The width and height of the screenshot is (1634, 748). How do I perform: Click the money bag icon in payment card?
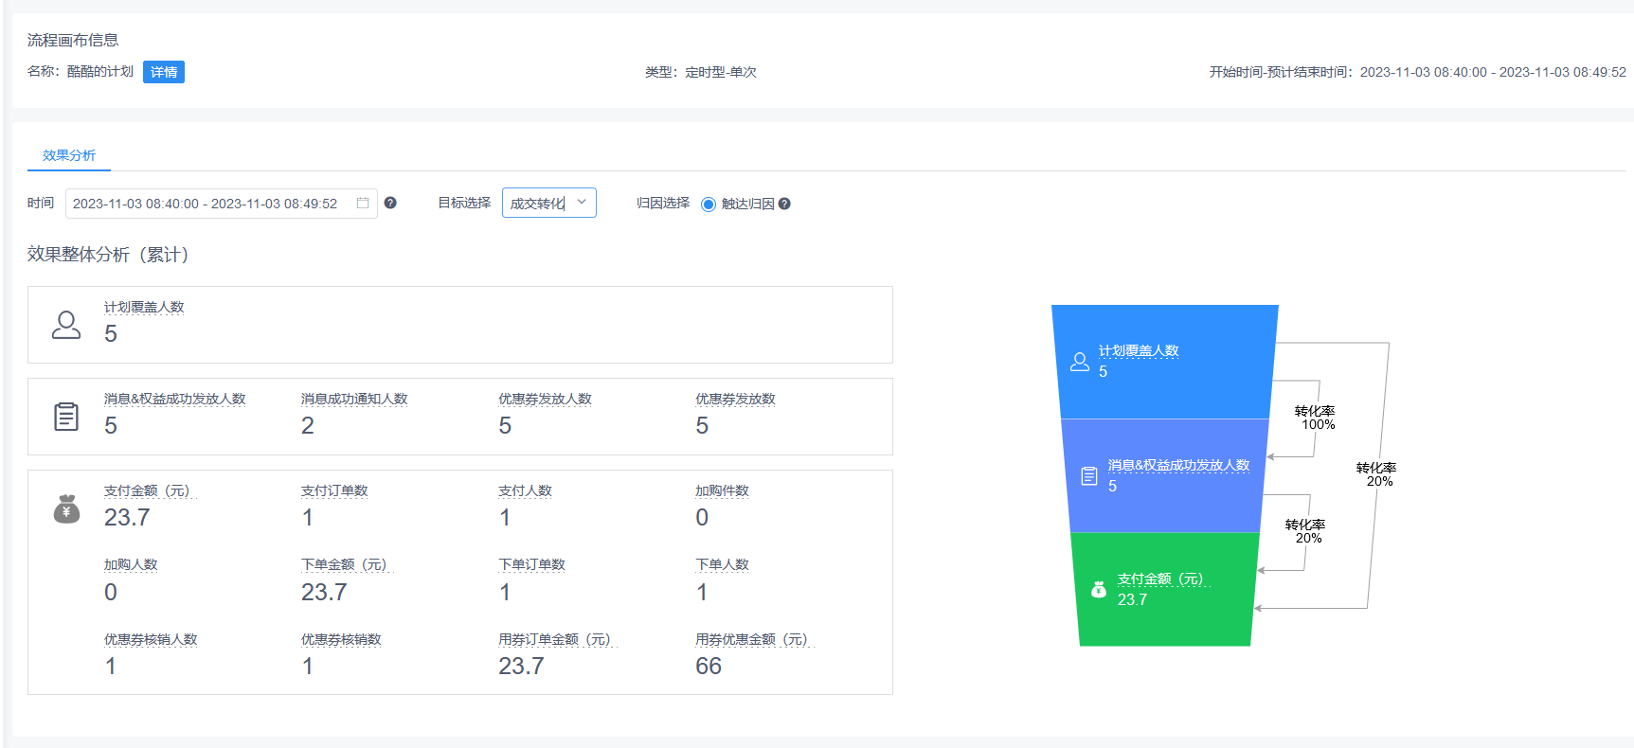tap(66, 509)
